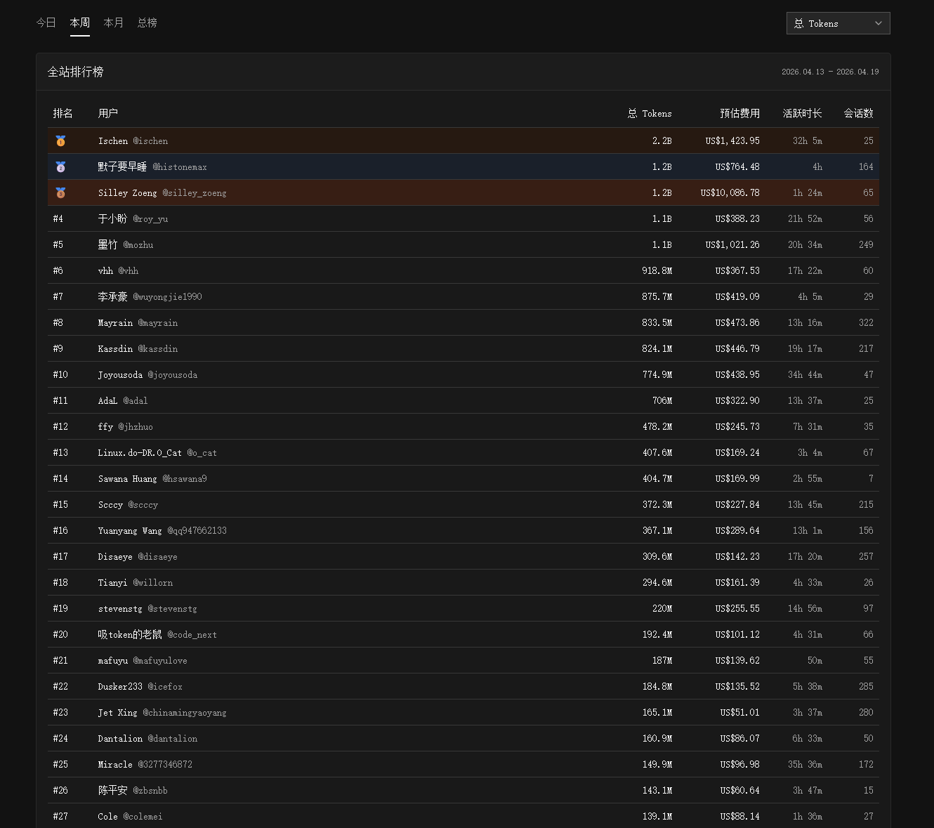Switch to the 本月 tab
Image resolution: width=934 pixels, height=828 pixels.
click(113, 22)
